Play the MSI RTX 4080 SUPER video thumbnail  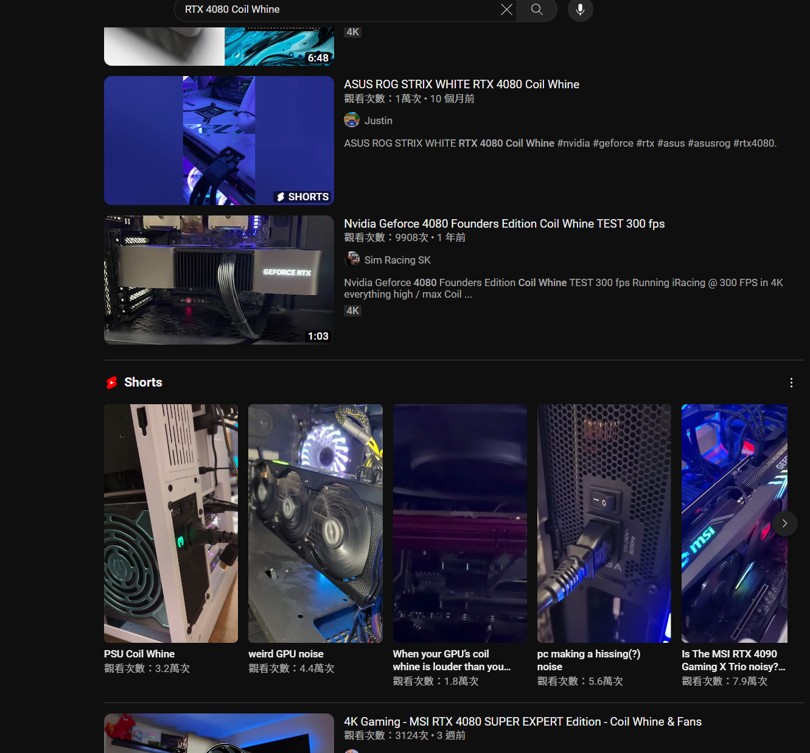pos(219,734)
